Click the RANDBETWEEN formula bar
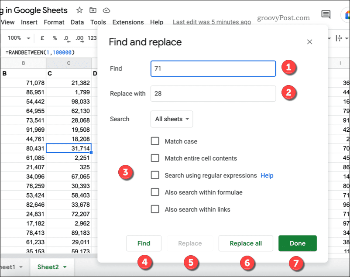Viewport: 350px width, 277px height. click(49, 52)
